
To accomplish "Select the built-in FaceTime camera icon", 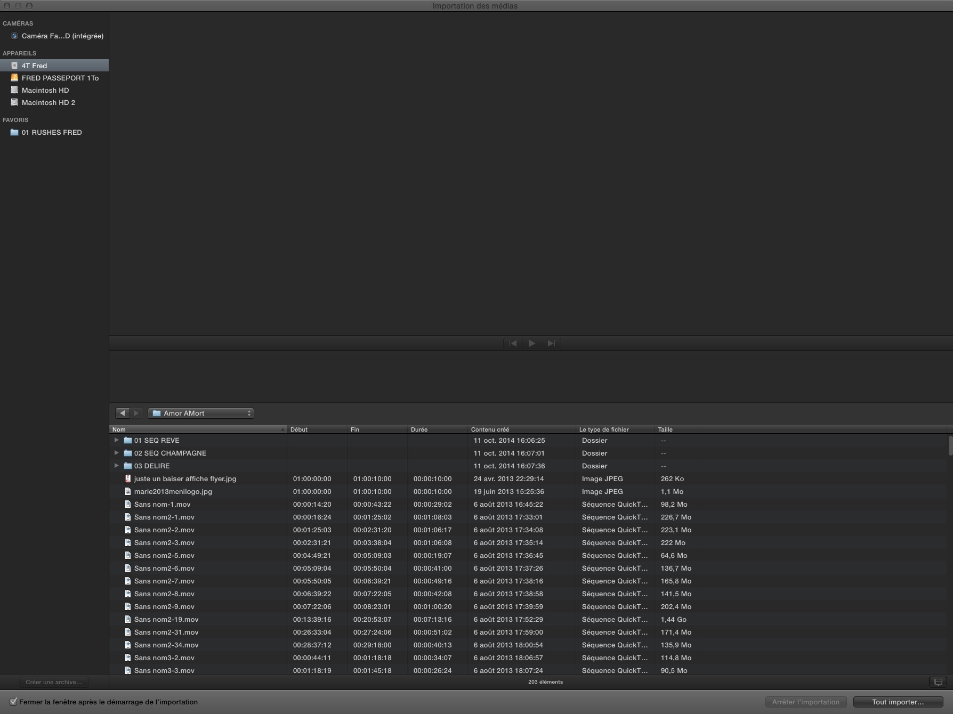I will point(14,36).
